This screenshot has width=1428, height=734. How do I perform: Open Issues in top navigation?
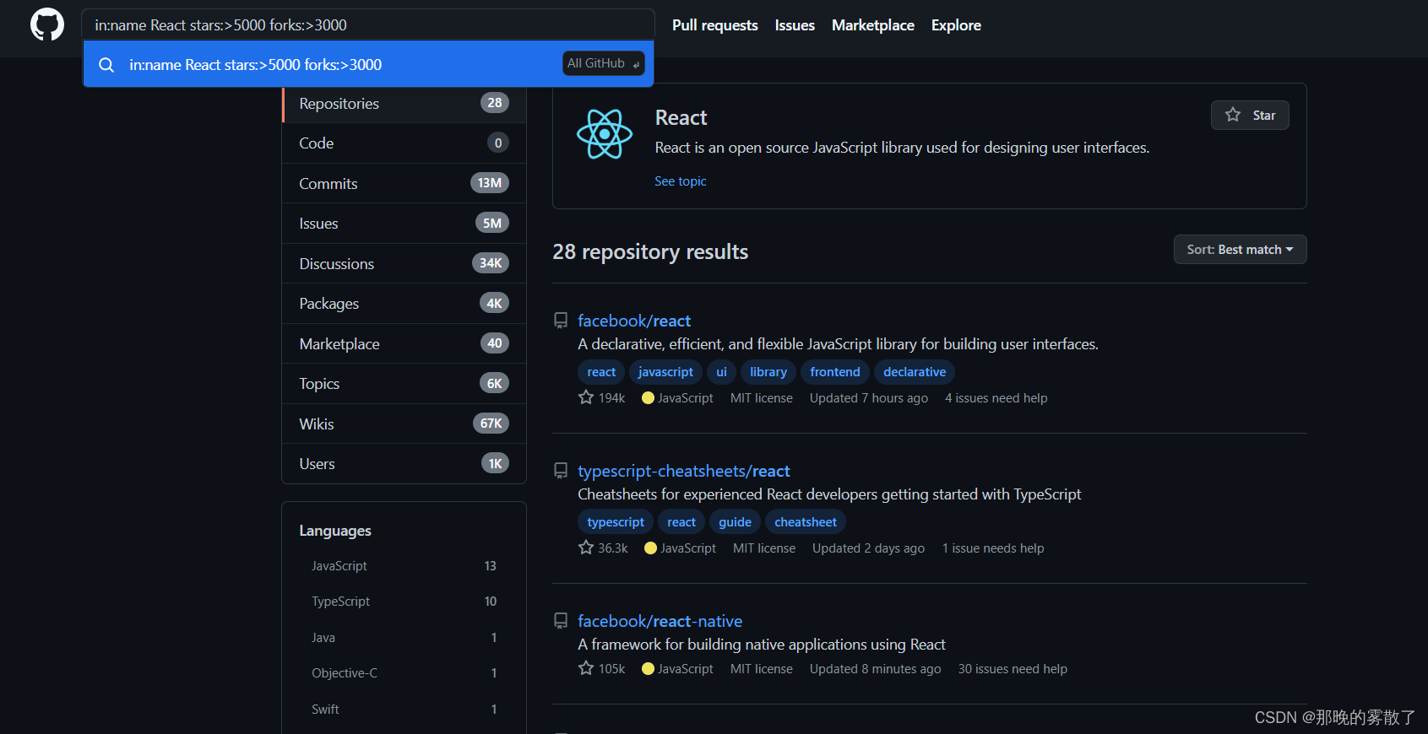tap(795, 25)
